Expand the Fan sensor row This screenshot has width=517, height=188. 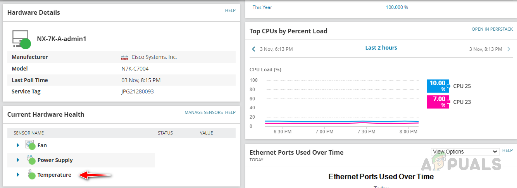18,145
